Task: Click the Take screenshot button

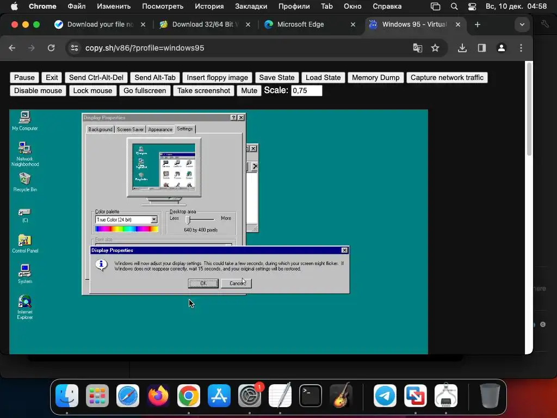Action: pyautogui.click(x=203, y=91)
